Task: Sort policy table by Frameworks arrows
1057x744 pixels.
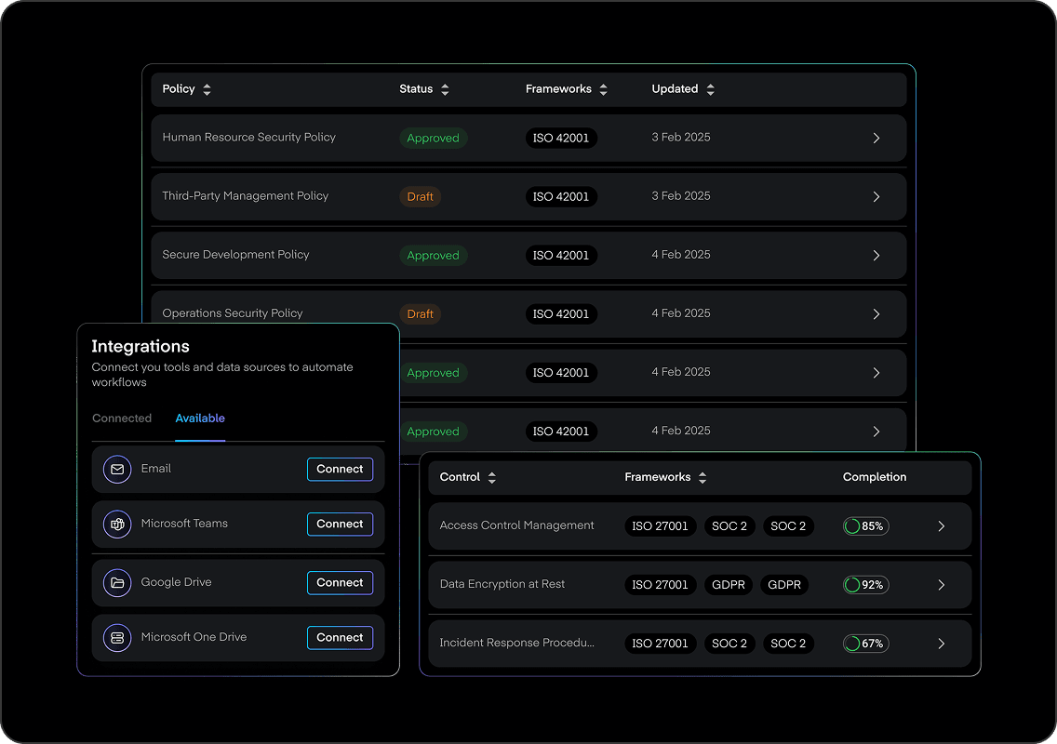Action: [x=603, y=89]
